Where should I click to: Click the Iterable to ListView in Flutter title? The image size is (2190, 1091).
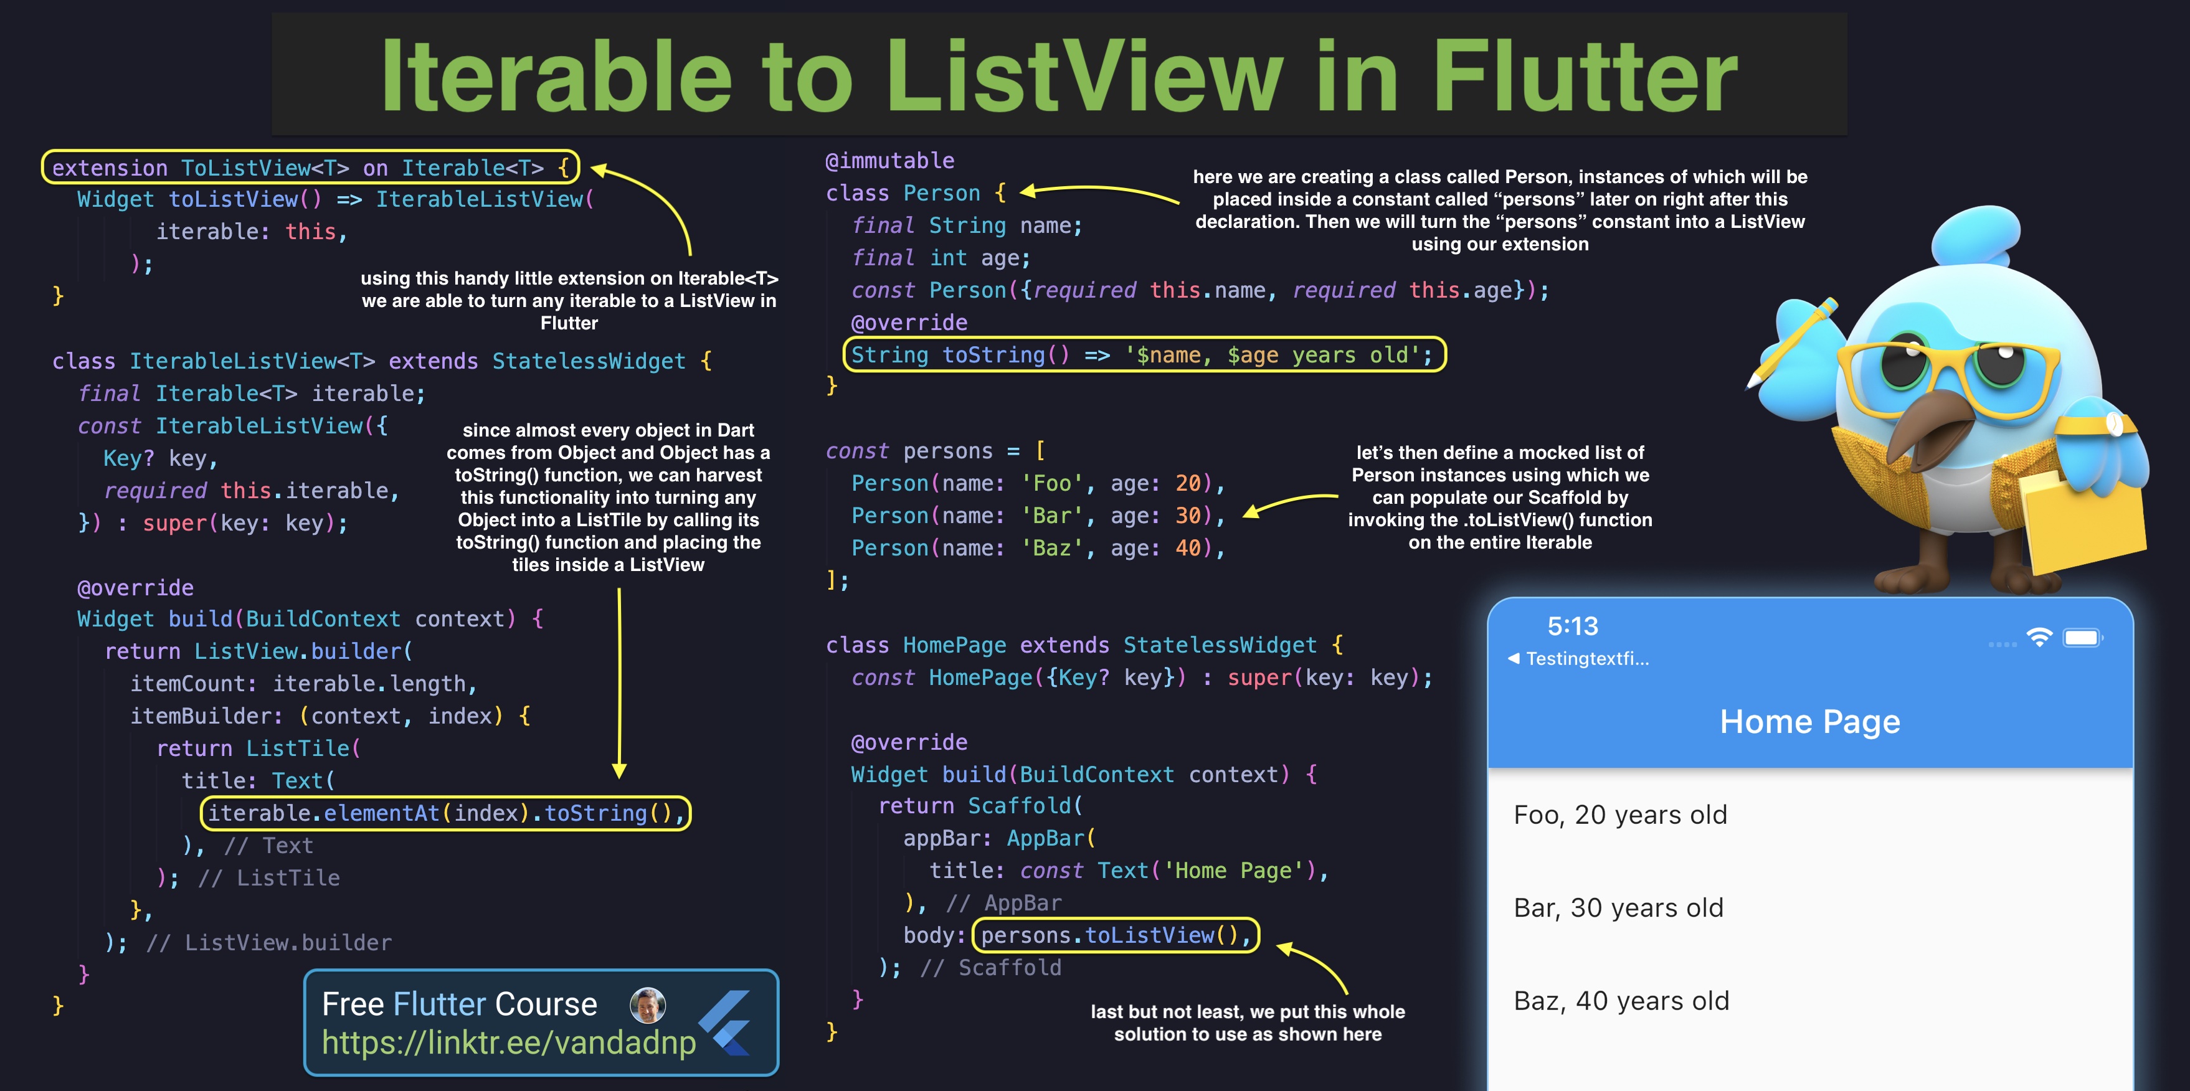(1058, 75)
